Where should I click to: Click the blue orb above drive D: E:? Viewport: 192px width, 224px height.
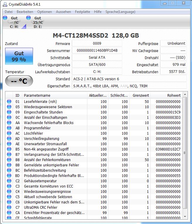coord(28,18)
